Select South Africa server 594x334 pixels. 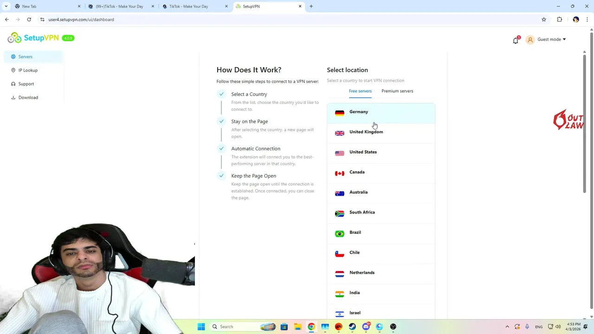(x=381, y=213)
